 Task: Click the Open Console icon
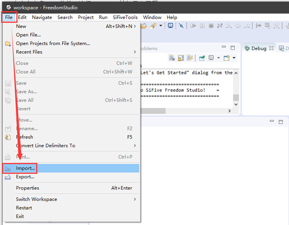coord(226,58)
